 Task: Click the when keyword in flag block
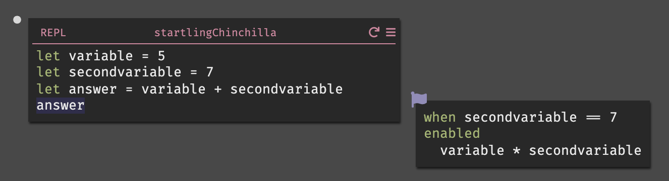439,118
